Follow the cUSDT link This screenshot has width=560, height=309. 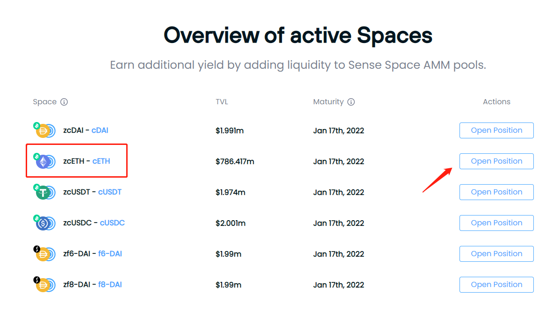click(x=110, y=192)
